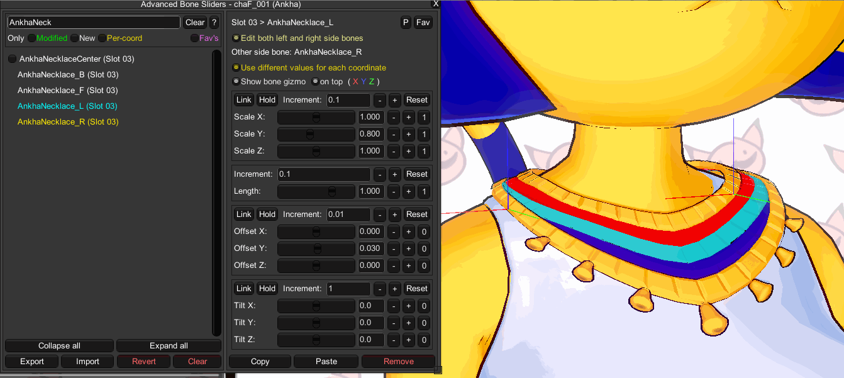Click the Length increment field
The image size is (844, 378).
click(324, 174)
